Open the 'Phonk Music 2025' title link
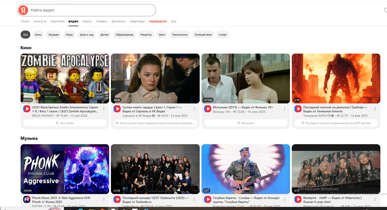This screenshot has height=210, width=387. (61, 200)
